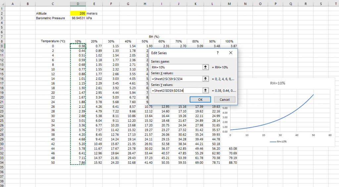Edit the Series name field
The image size is (339, 187).
coord(177,67)
